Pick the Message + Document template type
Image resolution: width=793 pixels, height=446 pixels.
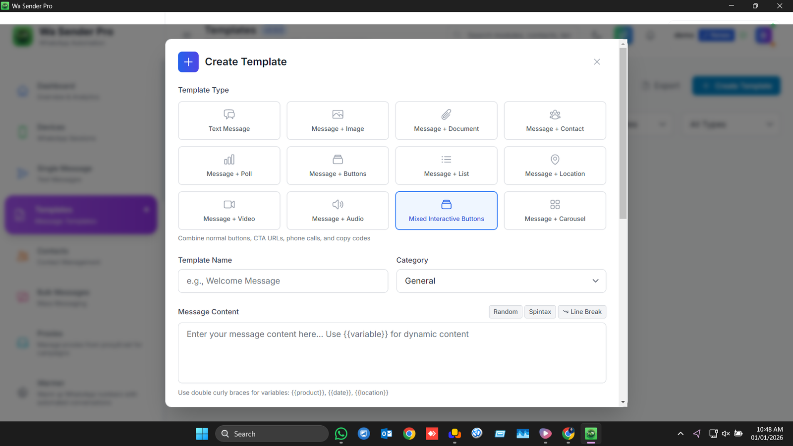[x=446, y=120]
